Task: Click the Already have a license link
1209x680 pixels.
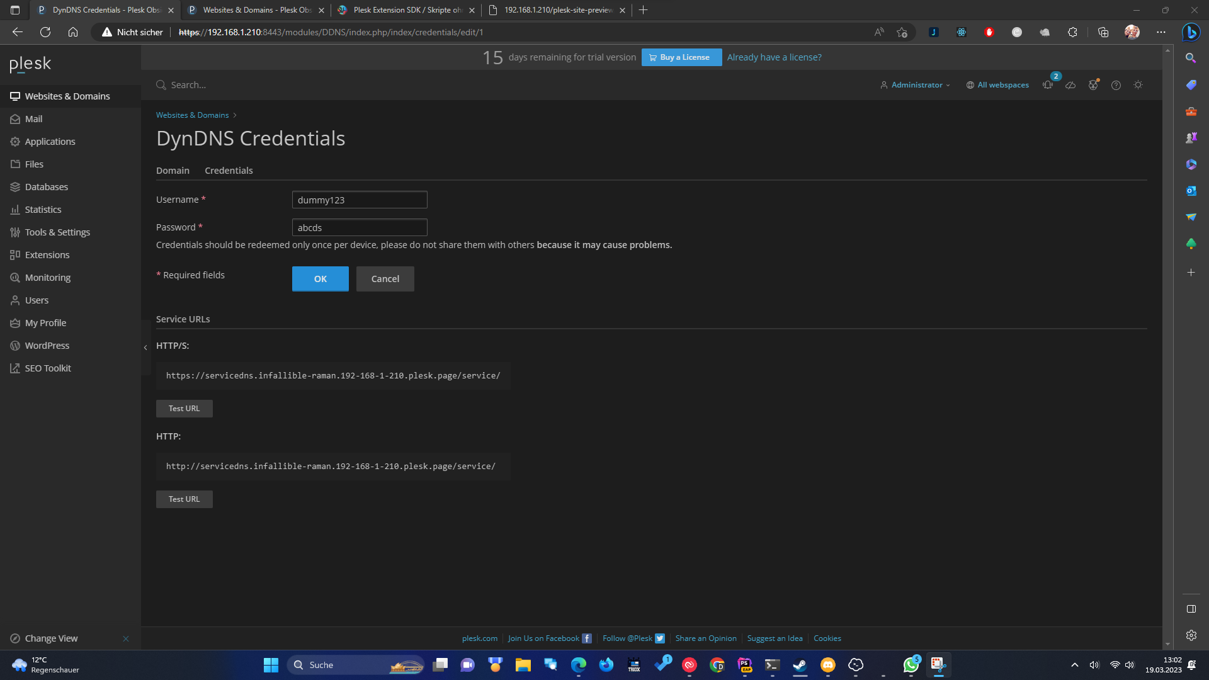Action: pos(774,57)
